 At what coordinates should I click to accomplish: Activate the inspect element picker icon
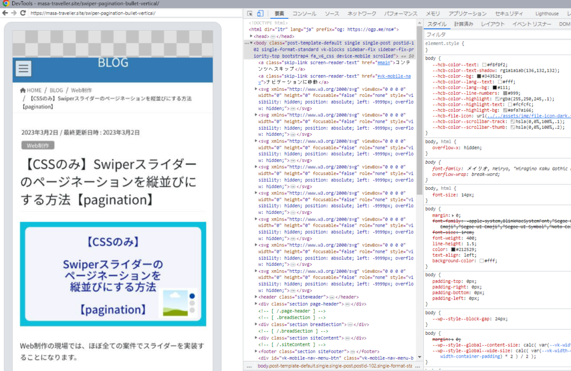pyautogui.click(x=250, y=13)
